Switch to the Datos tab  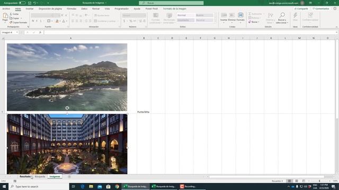(84, 9)
